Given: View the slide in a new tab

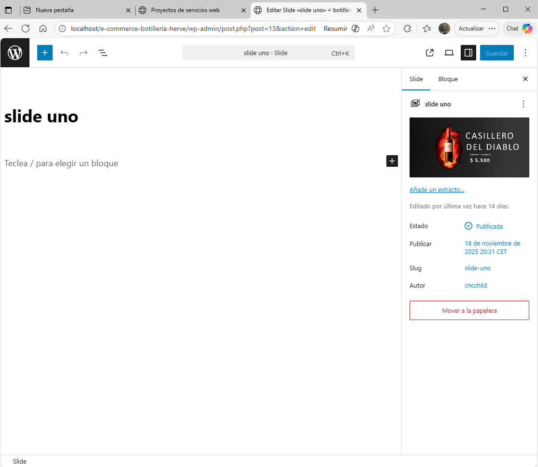Looking at the screenshot, I should point(429,53).
